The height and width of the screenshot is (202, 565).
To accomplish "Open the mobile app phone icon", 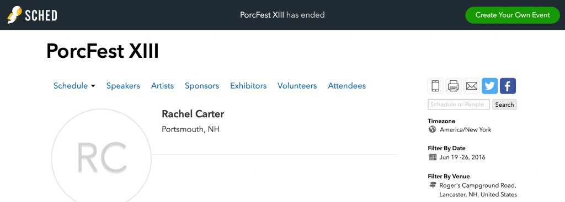I will (x=435, y=86).
